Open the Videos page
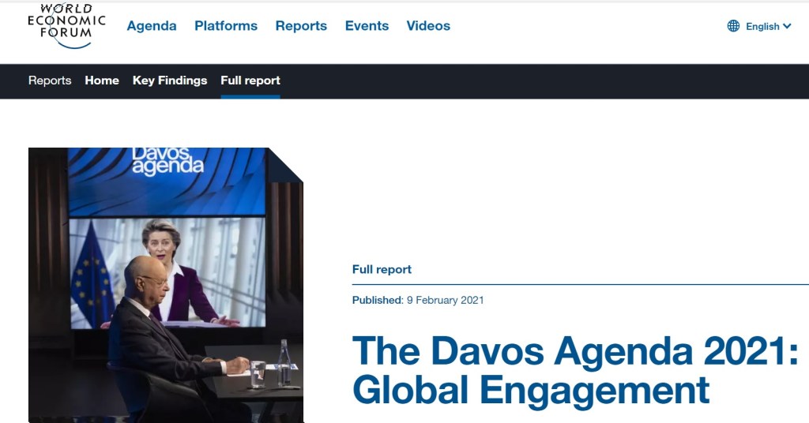 click(428, 26)
